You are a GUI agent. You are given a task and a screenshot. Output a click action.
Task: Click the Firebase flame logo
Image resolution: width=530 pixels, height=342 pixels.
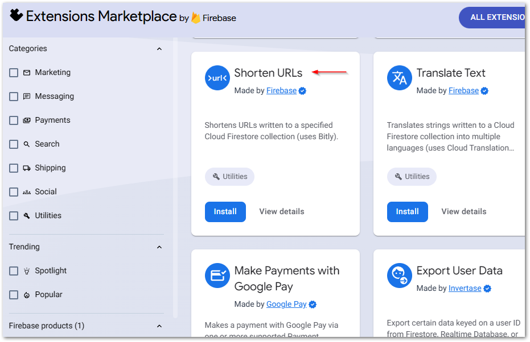[x=196, y=18]
